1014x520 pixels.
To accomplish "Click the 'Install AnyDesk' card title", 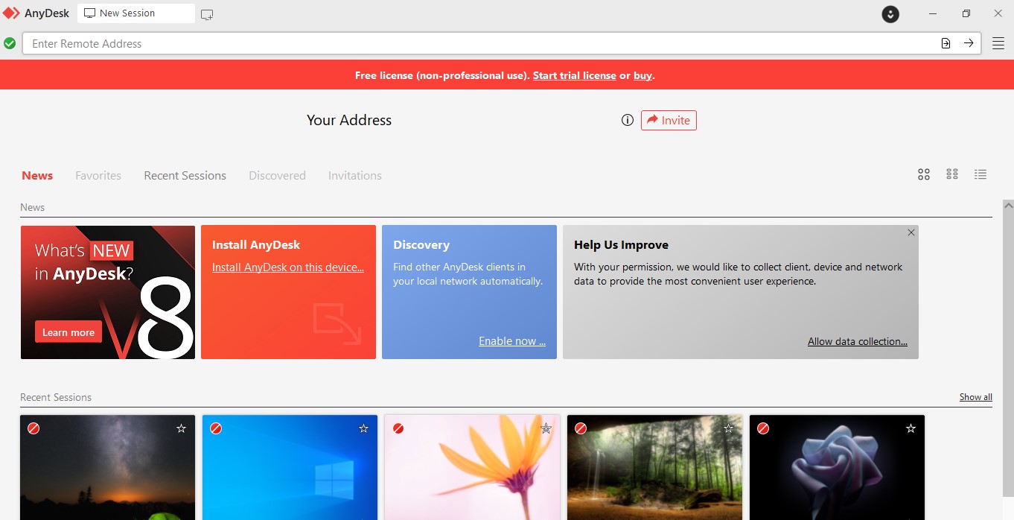I will [x=256, y=245].
